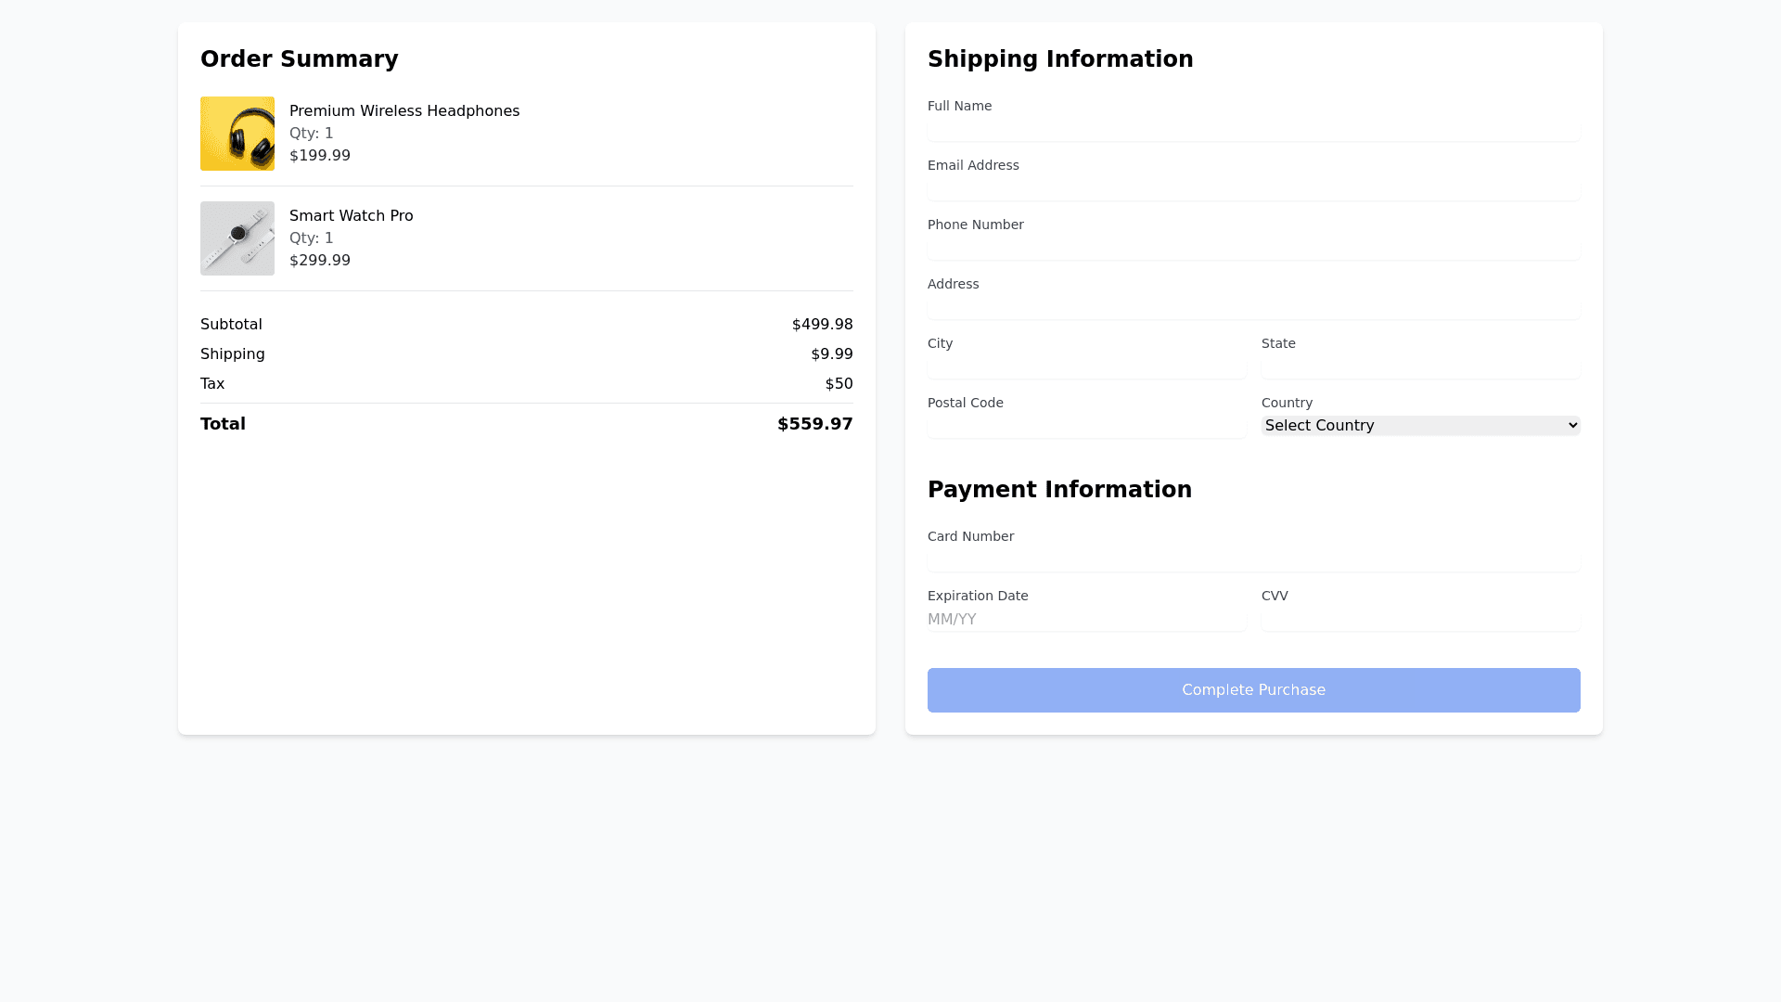The width and height of the screenshot is (1781, 1002).
Task: Click the Shipping cost $9.99 value
Action: tap(831, 354)
